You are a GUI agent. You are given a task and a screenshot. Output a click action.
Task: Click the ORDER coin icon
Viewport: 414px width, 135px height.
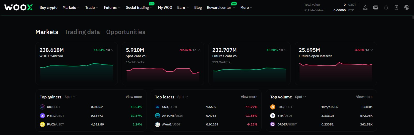coord(273,124)
